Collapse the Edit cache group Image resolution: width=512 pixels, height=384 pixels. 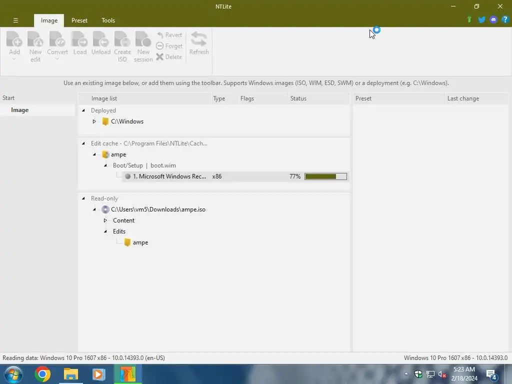pos(83,143)
